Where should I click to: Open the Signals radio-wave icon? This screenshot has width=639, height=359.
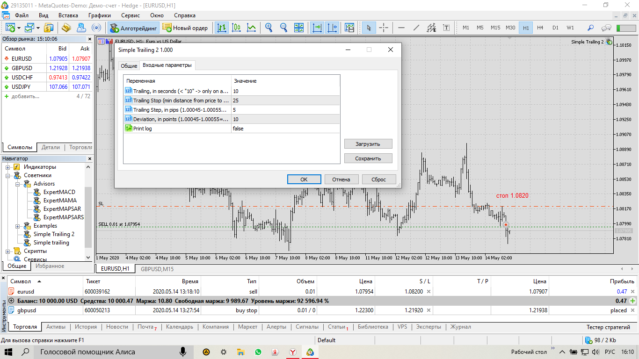pos(96,28)
